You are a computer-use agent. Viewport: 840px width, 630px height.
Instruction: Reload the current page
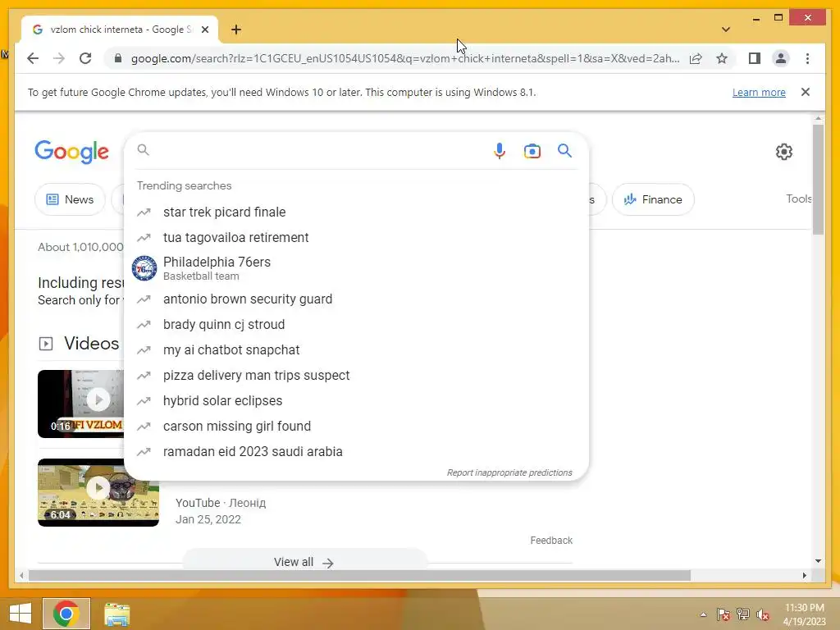click(x=85, y=58)
